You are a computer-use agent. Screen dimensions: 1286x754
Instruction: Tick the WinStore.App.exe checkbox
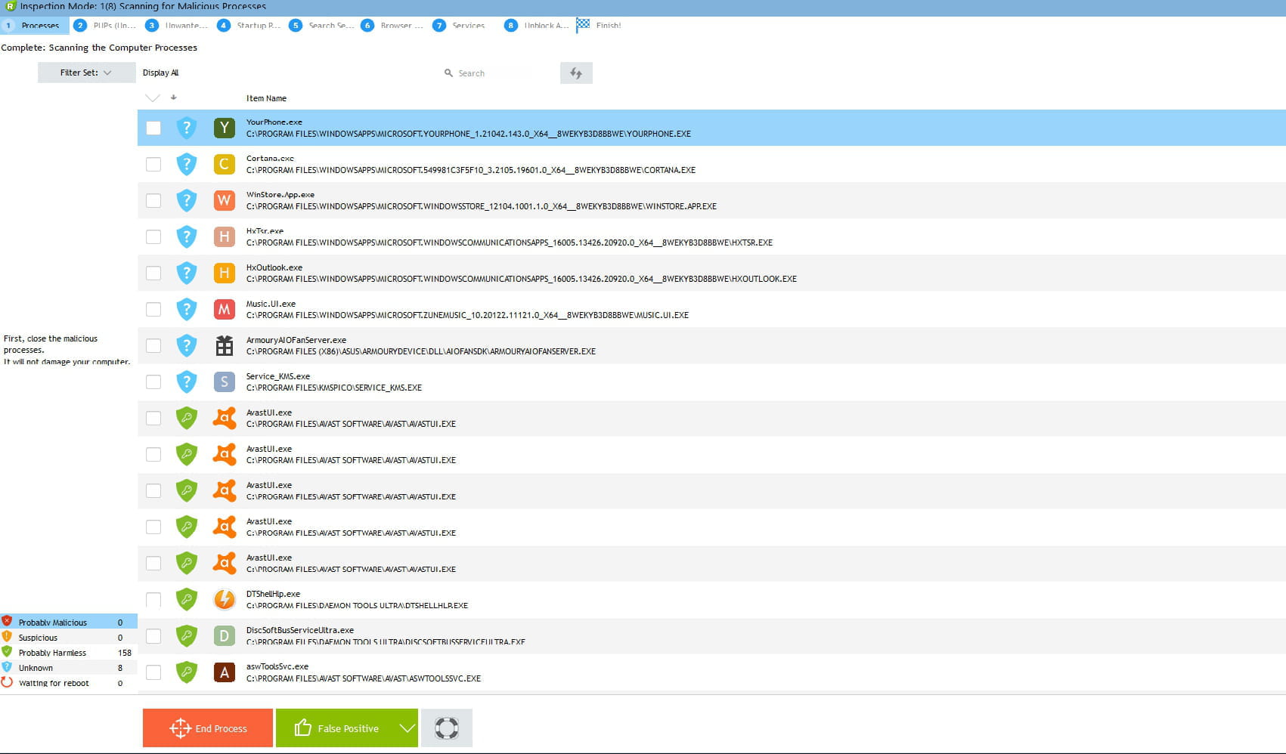coord(153,201)
